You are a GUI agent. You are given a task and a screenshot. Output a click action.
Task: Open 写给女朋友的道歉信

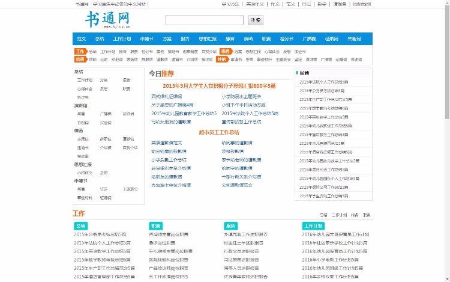(x=171, y=122)
